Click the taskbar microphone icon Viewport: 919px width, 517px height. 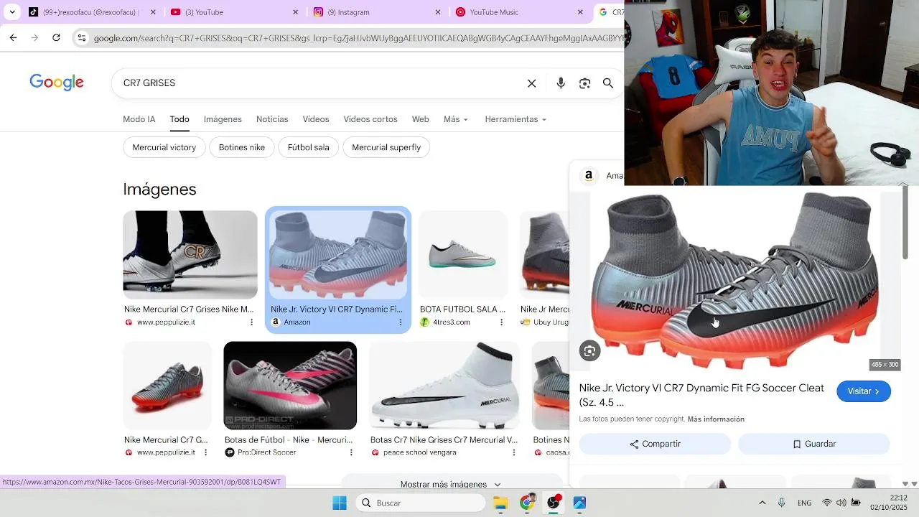781,503
